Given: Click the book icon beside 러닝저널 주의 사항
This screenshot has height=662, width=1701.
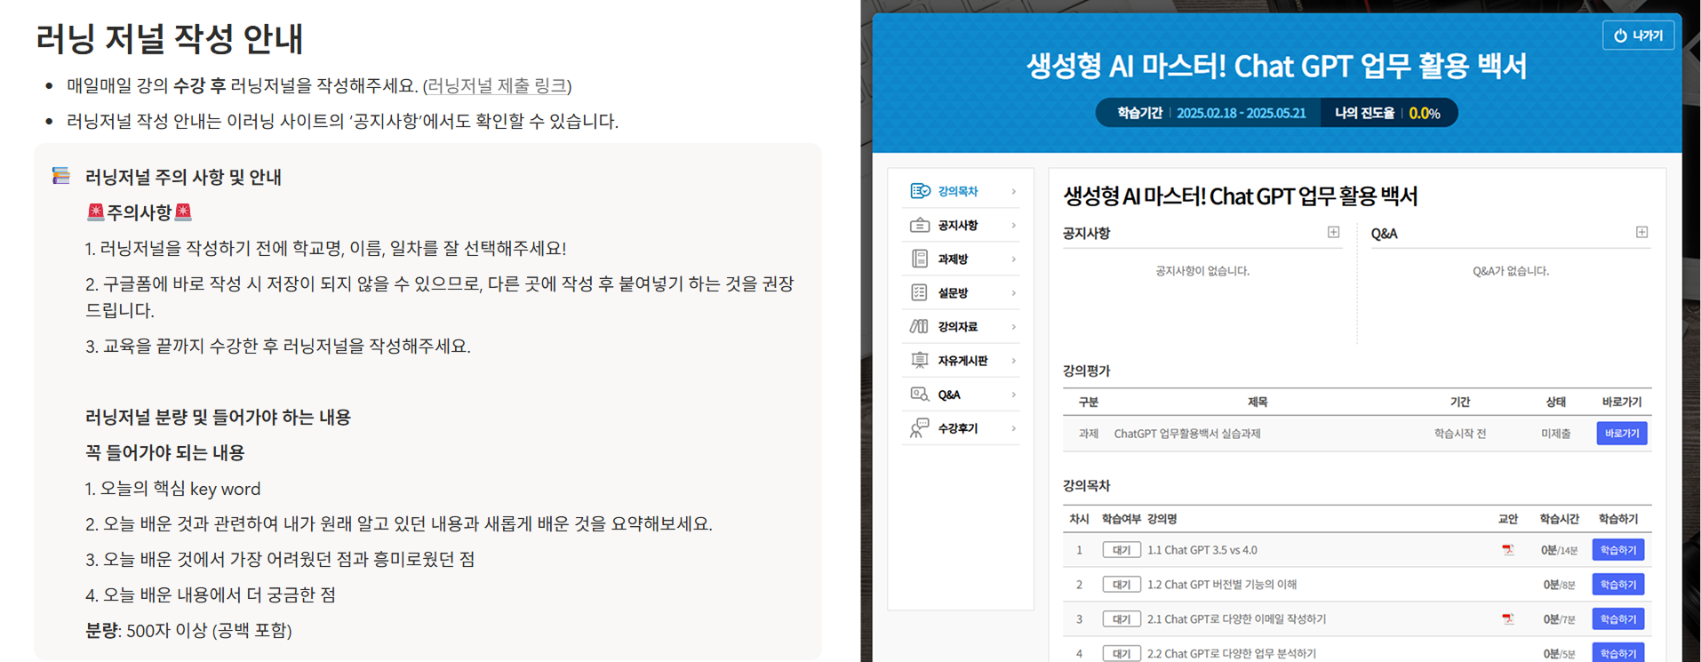Looking at the screenshot, I should click(61, 176).
